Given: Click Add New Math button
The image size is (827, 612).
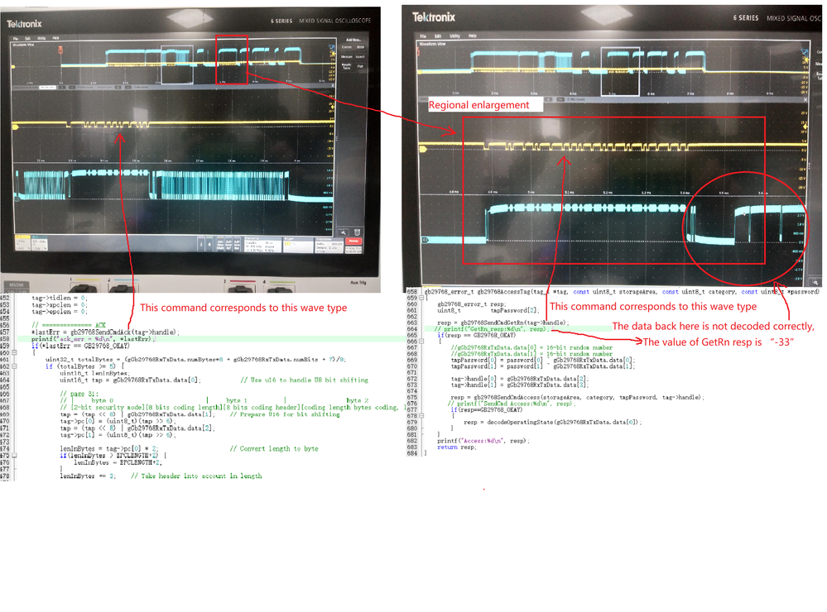Looking at the screenshot, I should pos(220,245).
